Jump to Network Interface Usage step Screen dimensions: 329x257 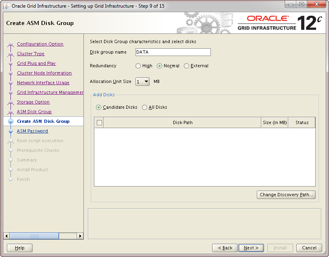click(x=43, y=83)
